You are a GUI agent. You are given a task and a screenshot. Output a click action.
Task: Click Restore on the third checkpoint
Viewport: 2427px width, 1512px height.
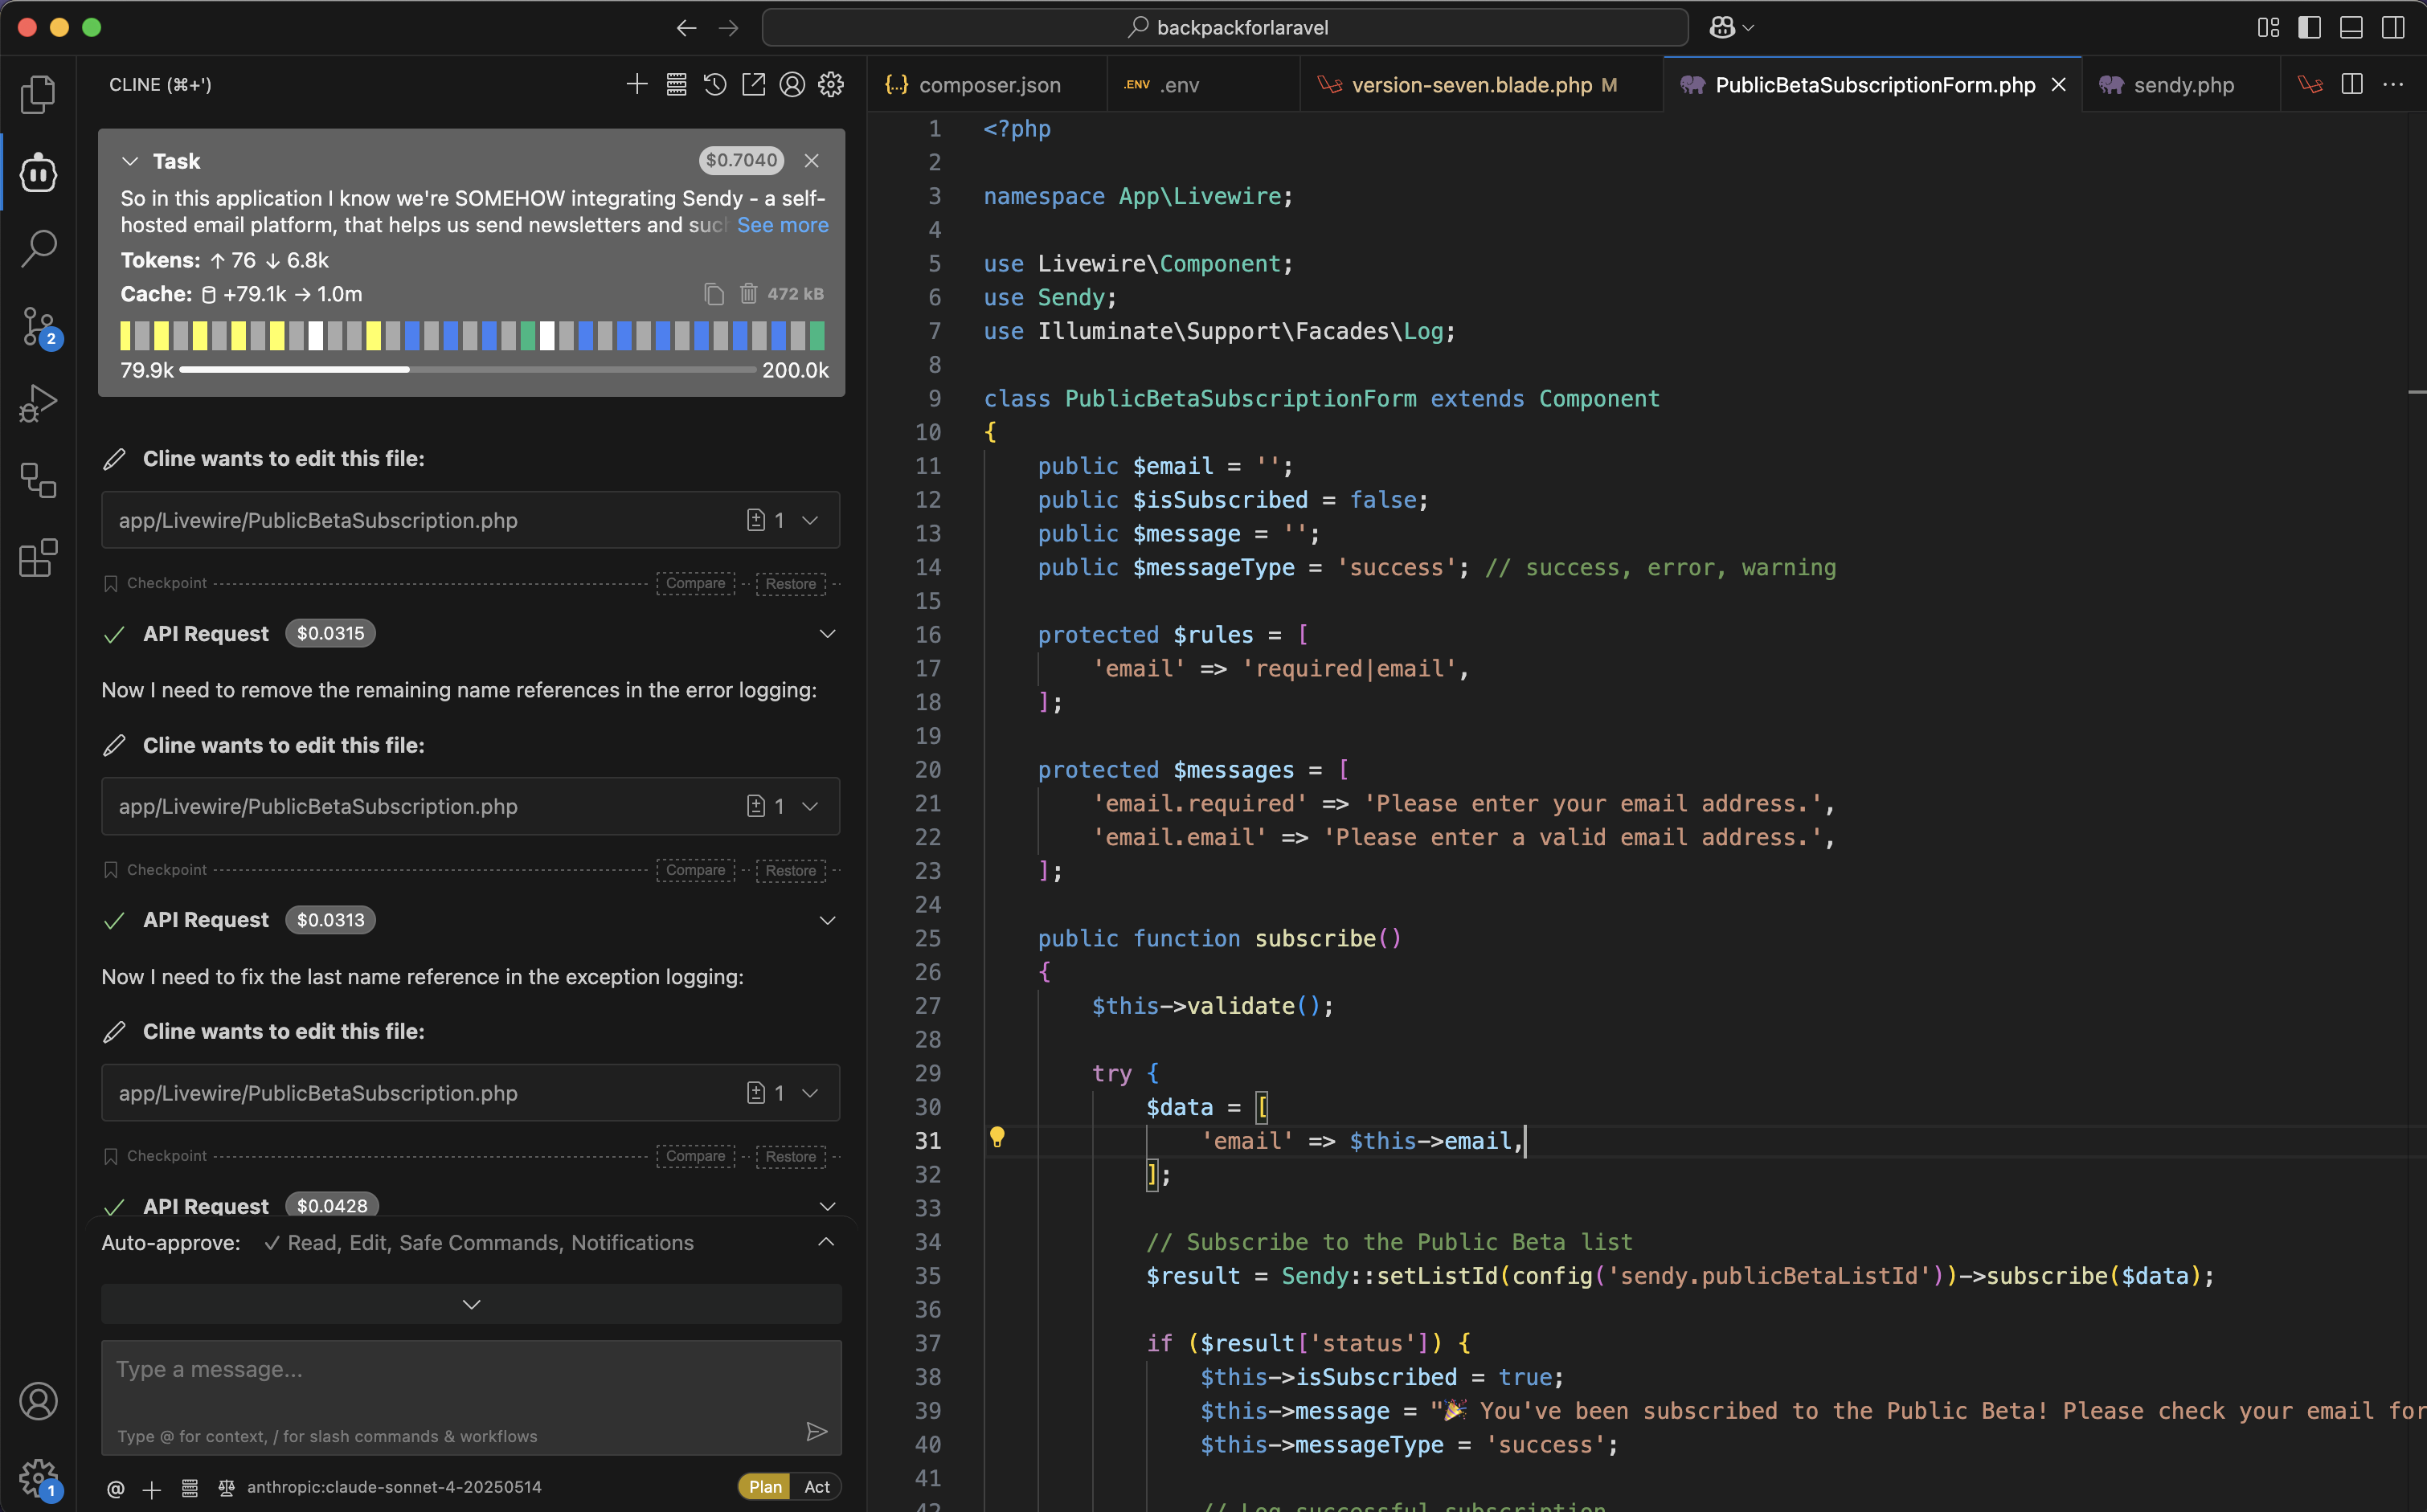pyautogui.click(x=790, y=1156)
